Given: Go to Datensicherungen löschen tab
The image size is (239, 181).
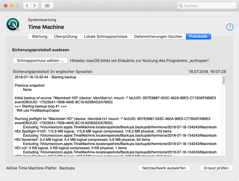Looking at the screenshot, I should pyautogui.click(x=158, y=36).
